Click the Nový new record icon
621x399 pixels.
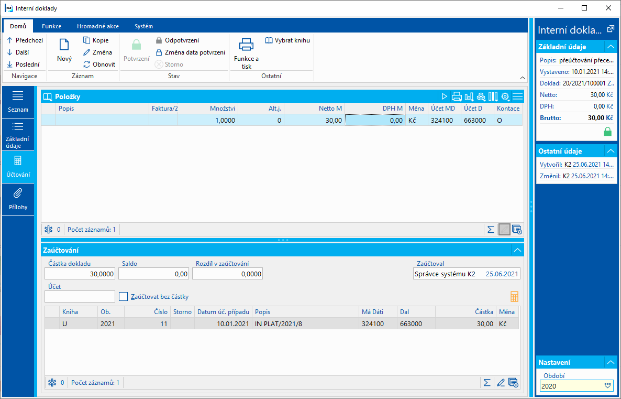coord(64,46)
